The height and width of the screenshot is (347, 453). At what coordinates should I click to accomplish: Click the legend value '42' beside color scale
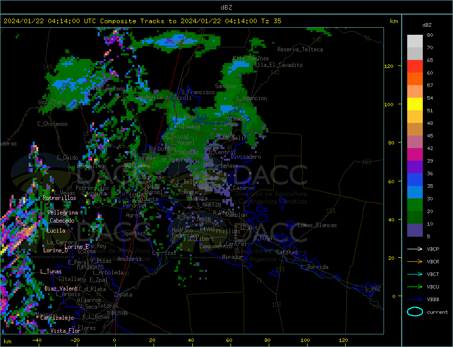[430, 149]
